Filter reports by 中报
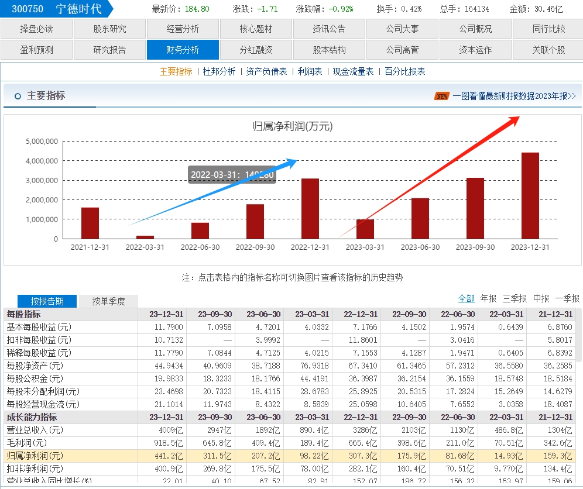 tap(541, 298)
